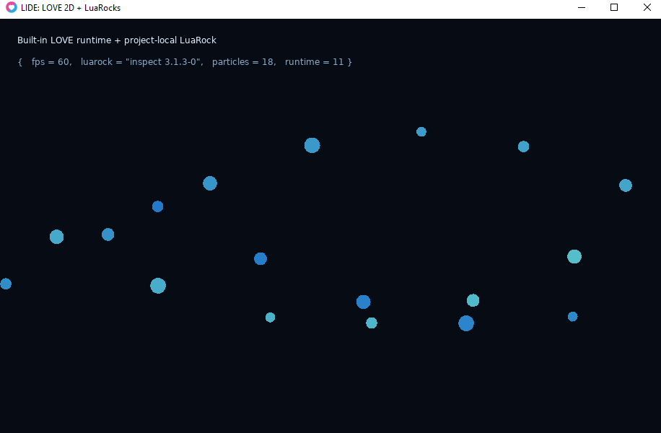Image resolution: width=661 pixels, height=433 pixels.
Task: Click the large blue particle lowest on the canvas
Action: pos(466,323)
